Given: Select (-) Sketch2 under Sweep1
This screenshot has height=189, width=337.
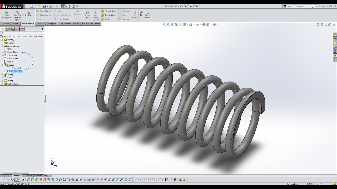Looking at the screenshot, I should pos(16,68).
